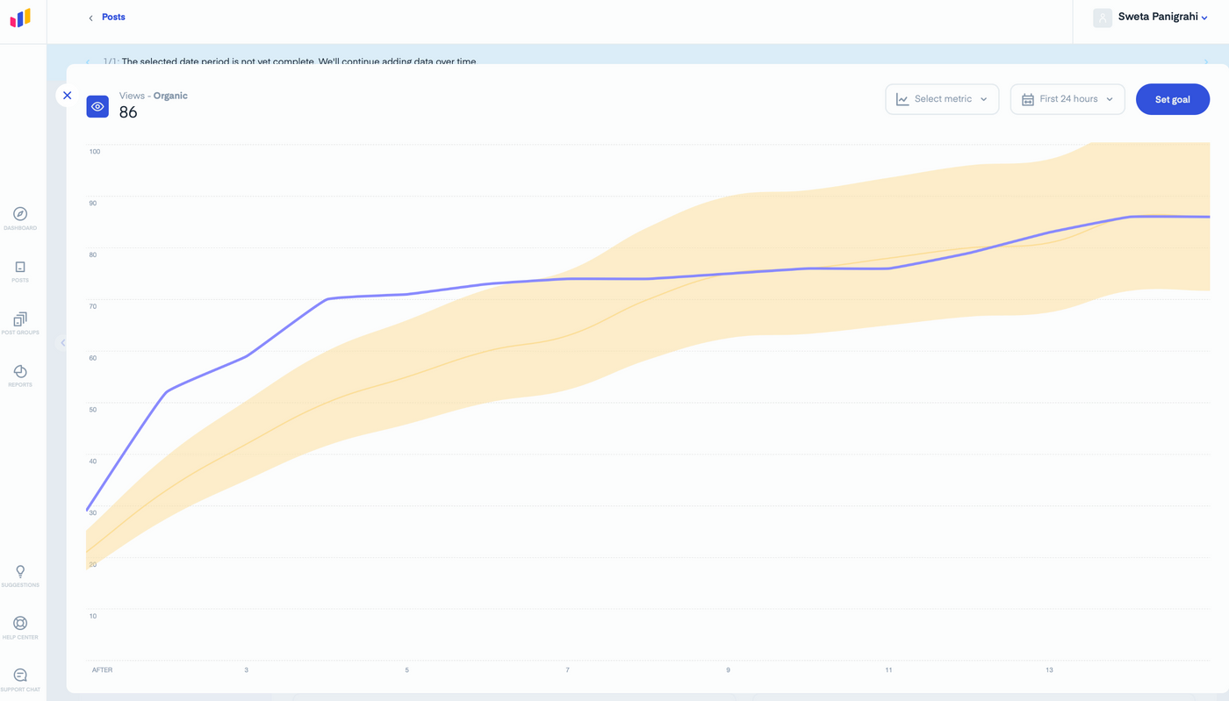Screen dimensions: 1229x701
Task: Click the AFTER x-axis label
Action: [103, 670]
